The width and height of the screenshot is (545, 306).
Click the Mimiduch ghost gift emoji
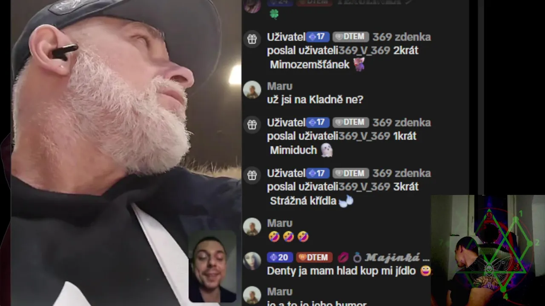point(327,150)
